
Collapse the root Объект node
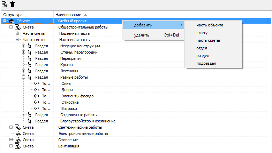(x=5, y=21)
